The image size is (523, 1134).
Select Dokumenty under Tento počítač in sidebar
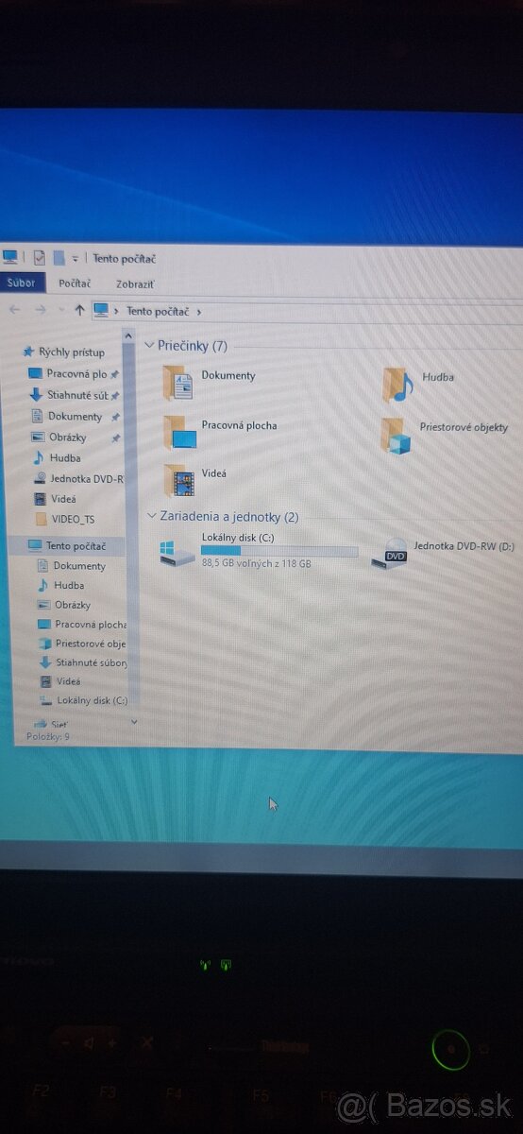point(79,566)
